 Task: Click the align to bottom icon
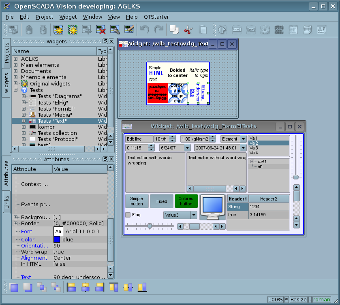pyautogui.click(x=142, y=288)
